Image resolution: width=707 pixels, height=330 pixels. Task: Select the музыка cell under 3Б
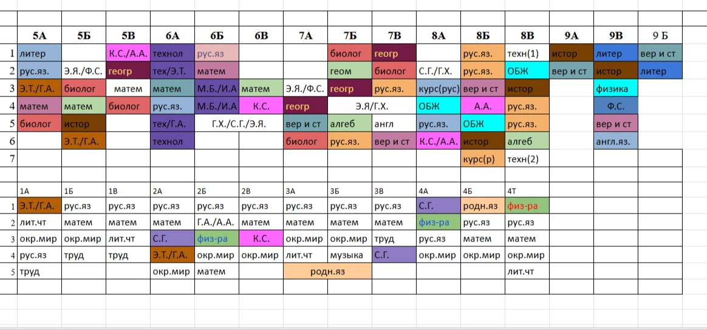pyautogui.click(x=350, y=255)
